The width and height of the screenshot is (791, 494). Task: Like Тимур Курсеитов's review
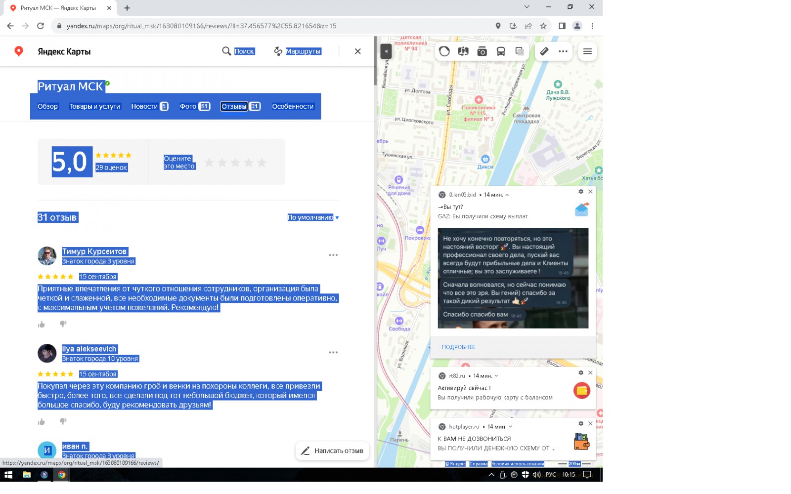pyautogui.click(x=42, y=324)
